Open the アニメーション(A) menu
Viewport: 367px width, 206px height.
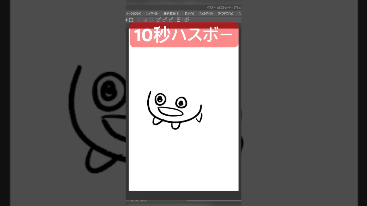click(133, 13)
